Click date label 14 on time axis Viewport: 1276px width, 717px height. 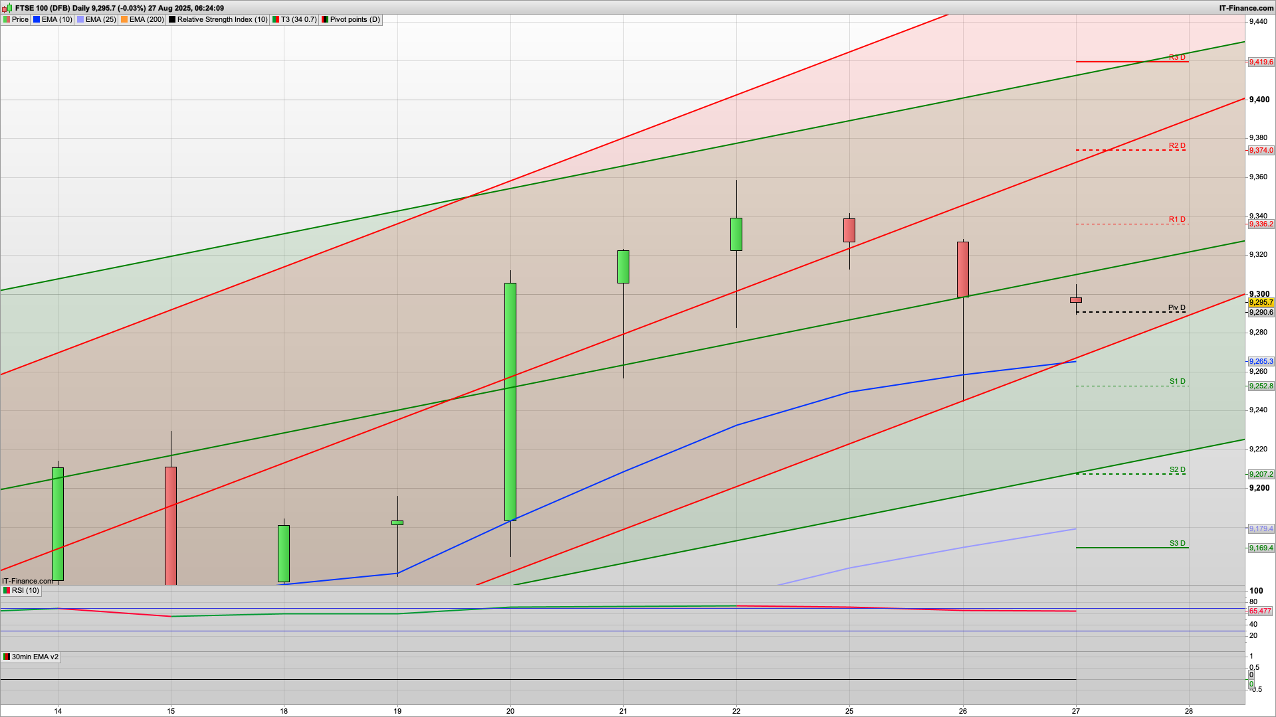58,711
